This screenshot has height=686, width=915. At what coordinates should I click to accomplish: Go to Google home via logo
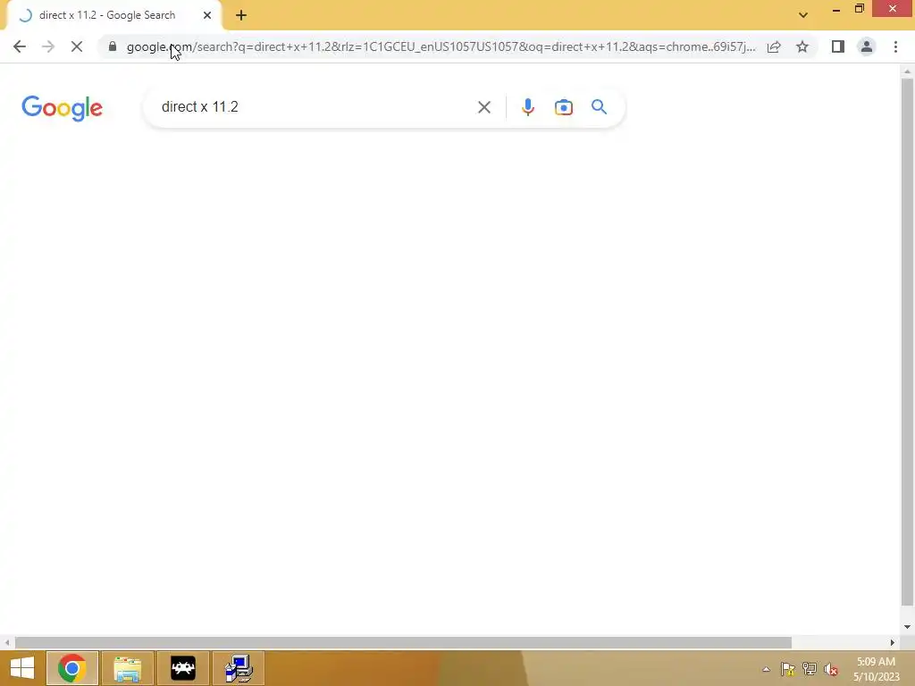62,108
